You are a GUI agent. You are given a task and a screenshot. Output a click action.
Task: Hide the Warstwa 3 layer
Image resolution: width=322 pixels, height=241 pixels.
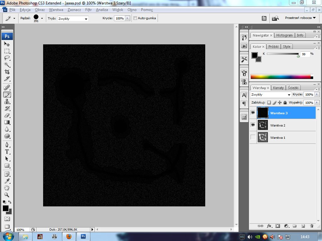point(253,113)
